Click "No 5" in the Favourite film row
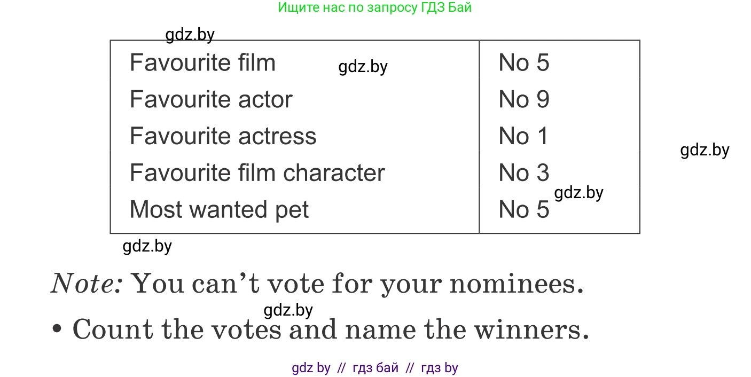This screenshot has height=377, width=751. click(x=523, y=63)
